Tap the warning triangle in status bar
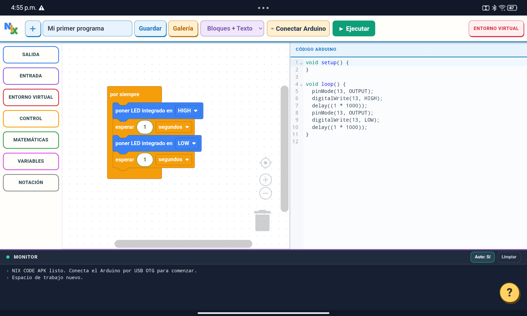Screen dimensions: 527x316 tap(42, 8)
